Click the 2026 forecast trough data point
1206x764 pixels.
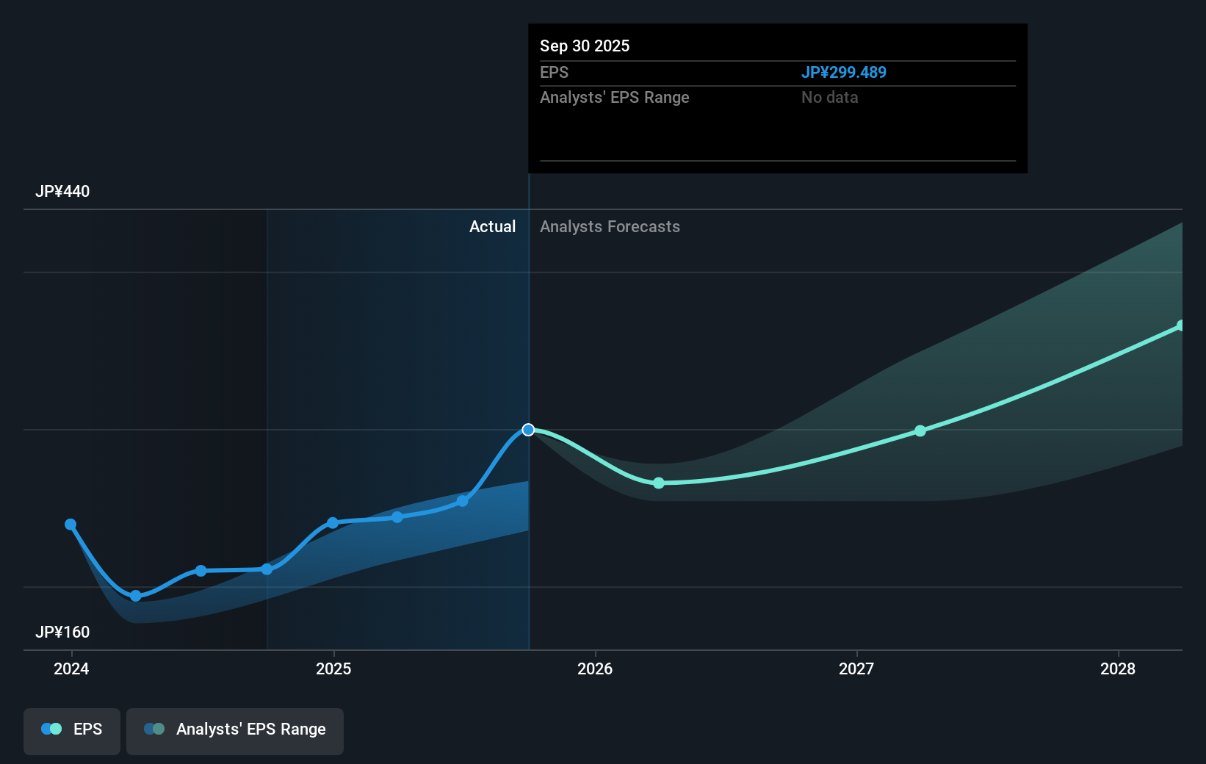tap(659, 483)
